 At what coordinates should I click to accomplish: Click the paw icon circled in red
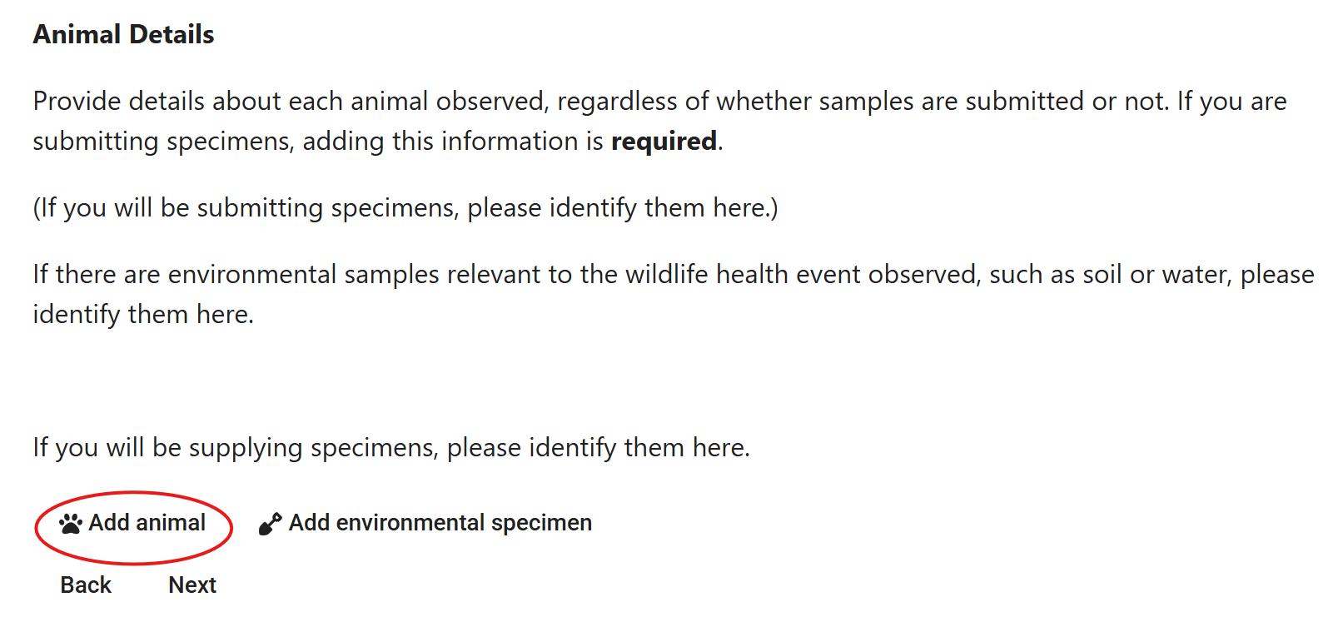pos(71,523)
